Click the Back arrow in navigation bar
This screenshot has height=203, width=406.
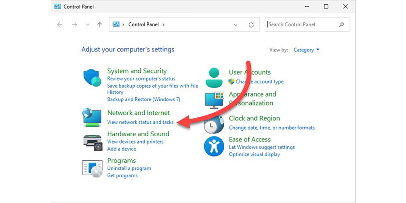[x=60, y=25]
